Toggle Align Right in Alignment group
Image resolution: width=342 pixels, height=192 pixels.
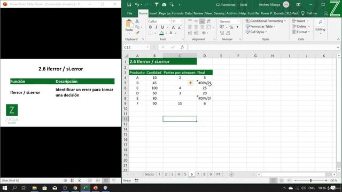pyautogui.click(x=202, y=27)
